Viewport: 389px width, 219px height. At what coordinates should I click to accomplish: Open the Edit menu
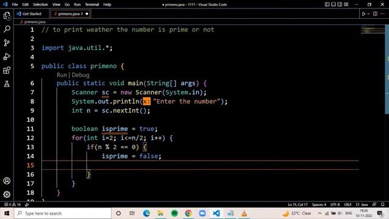point(26,4)
